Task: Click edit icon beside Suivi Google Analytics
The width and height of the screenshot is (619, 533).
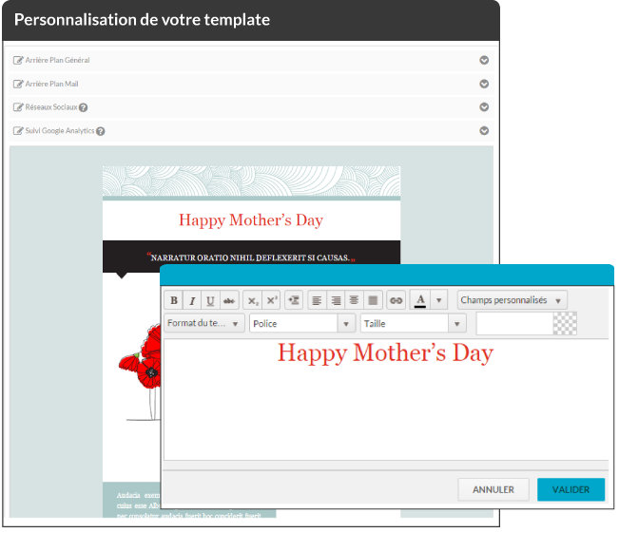Action: 18,130
